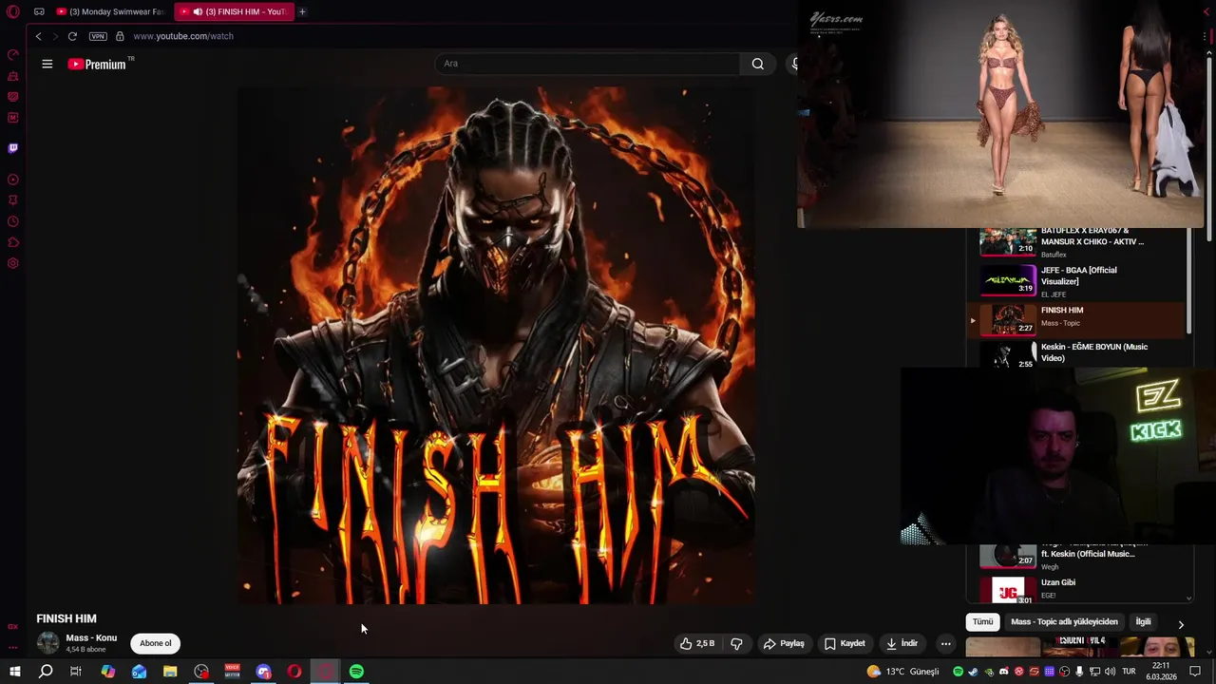Open a new browser tab

point(302,11)
